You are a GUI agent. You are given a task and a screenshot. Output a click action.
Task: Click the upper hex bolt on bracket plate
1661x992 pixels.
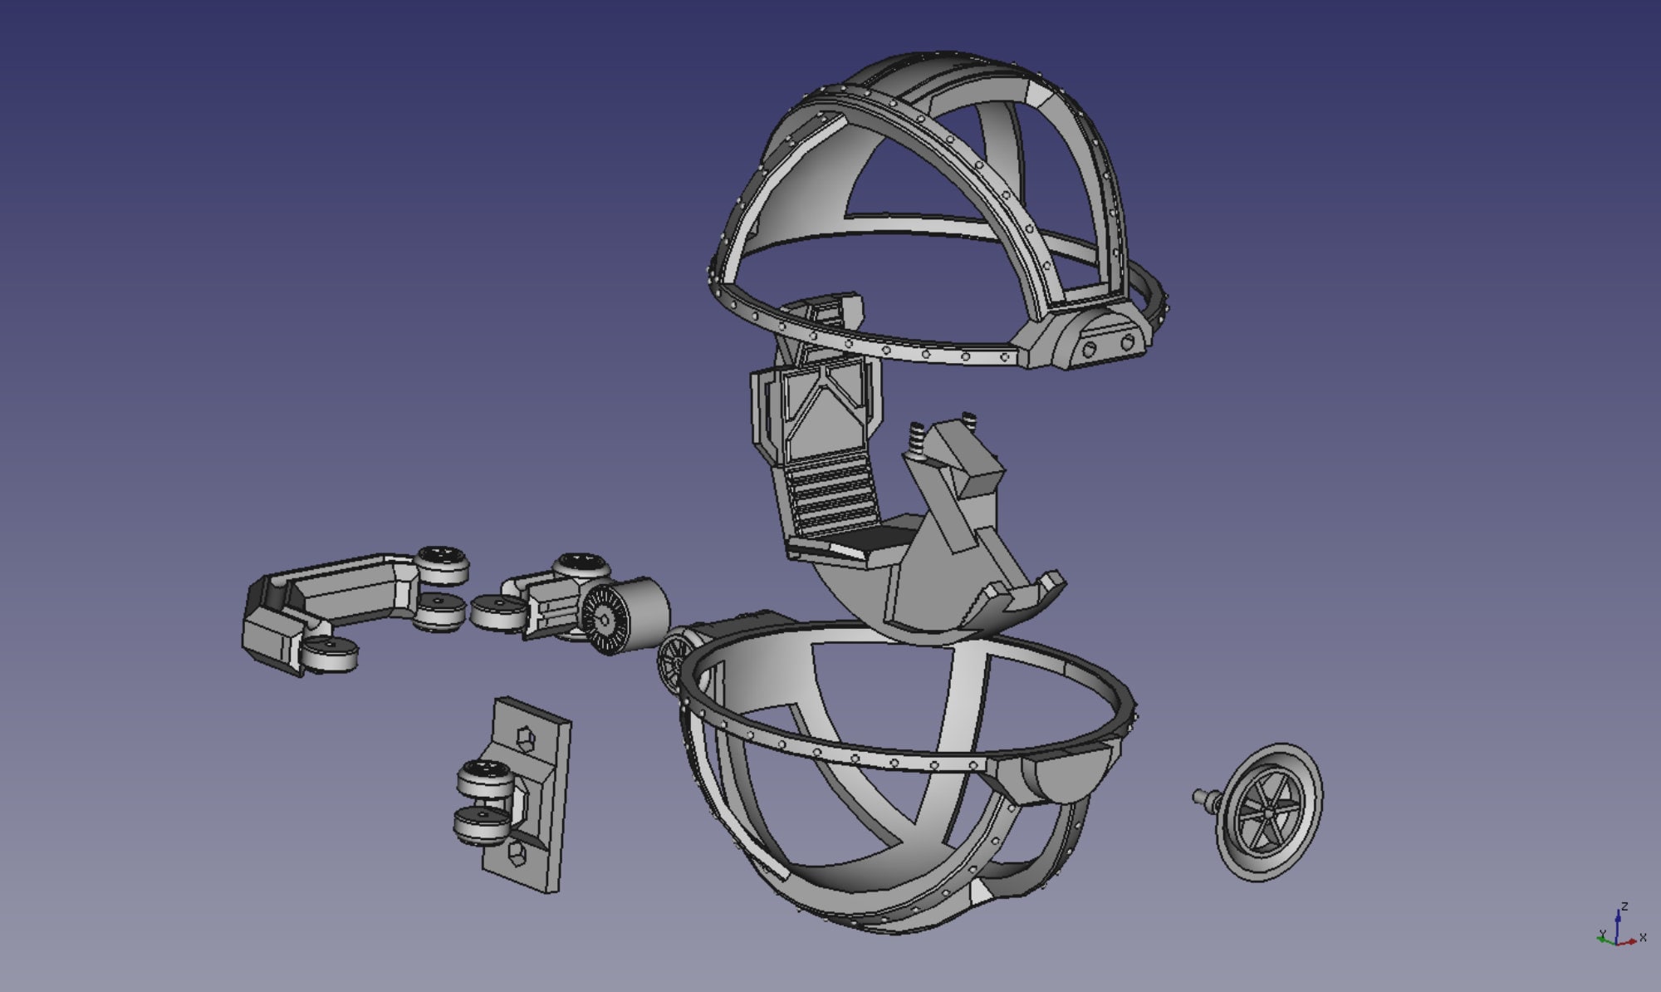(526, 738)
